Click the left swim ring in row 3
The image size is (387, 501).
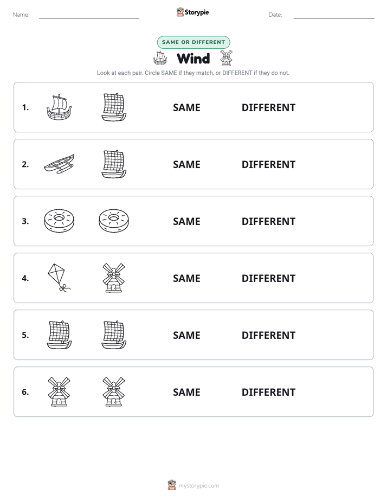click(59, 221)
